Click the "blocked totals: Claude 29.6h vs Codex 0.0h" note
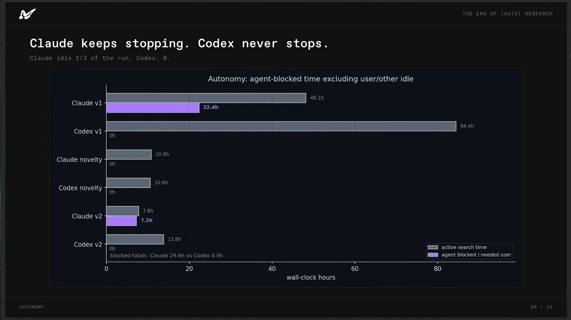Viewport: 571px width, 320px height. tap(167, 256)
